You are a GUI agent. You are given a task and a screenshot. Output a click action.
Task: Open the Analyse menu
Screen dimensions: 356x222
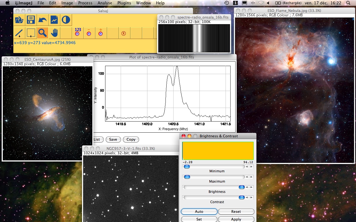click(105, 3)
